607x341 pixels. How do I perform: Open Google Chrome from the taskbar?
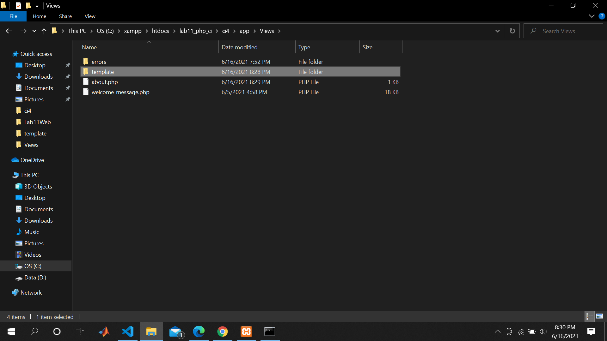click(223, 332)
